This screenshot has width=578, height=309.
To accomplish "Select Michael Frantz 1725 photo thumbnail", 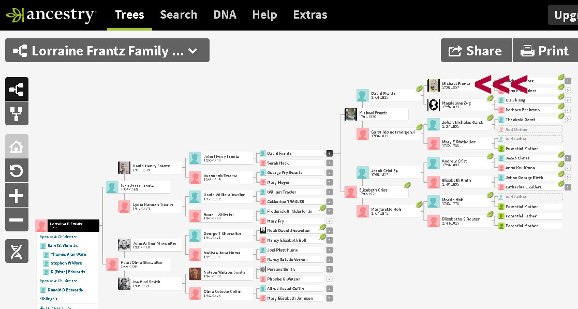I will pyautogui.click(x=434, y=85).
